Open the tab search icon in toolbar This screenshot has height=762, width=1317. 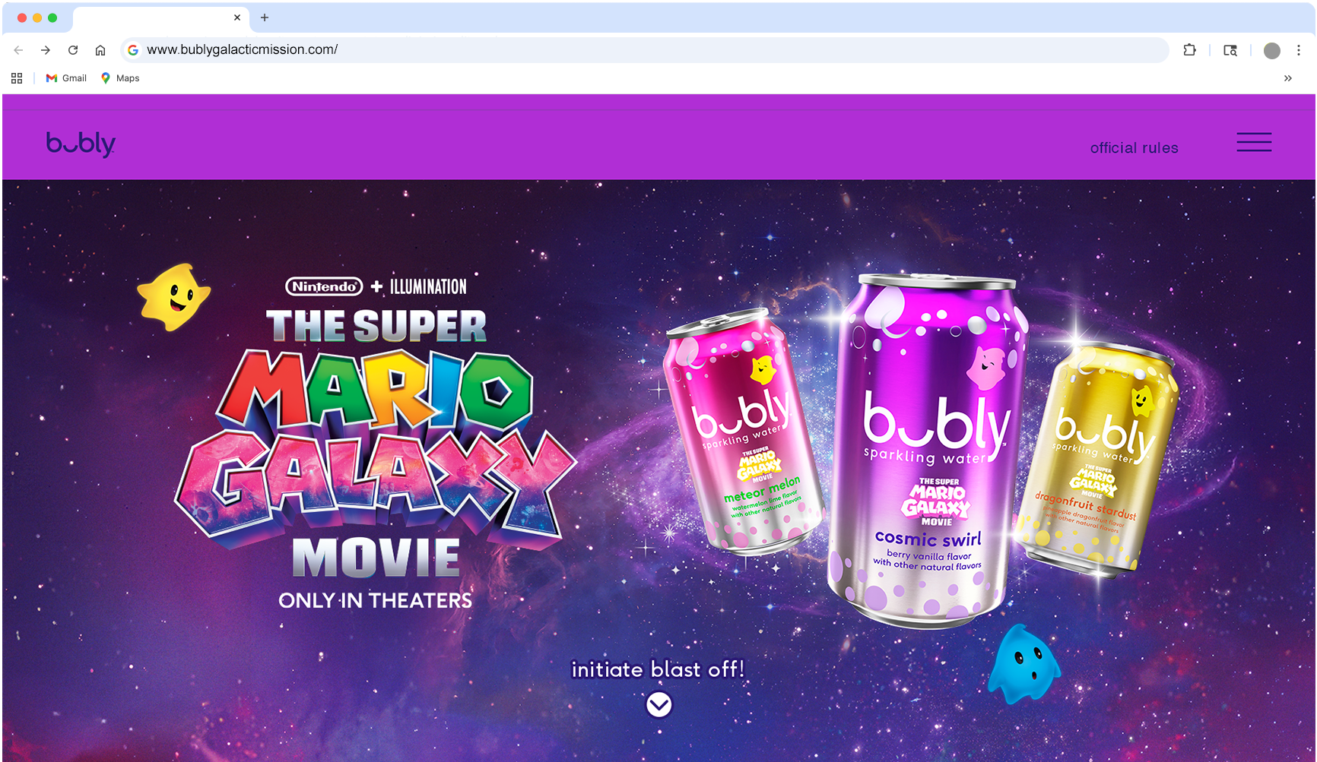[1230, 50]
